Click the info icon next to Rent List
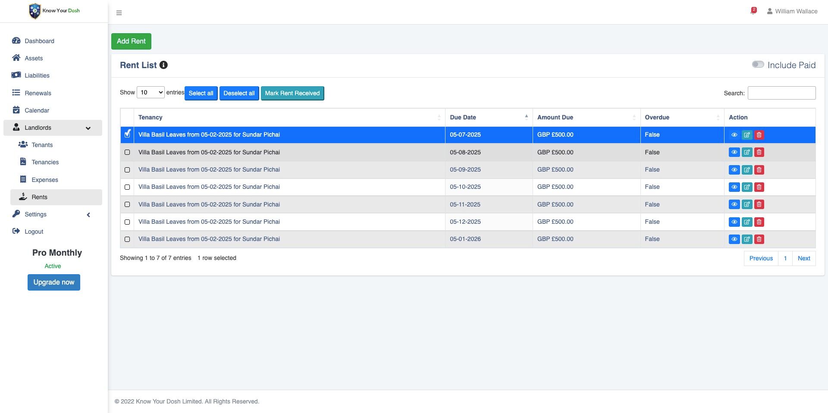 pos(163,65)
